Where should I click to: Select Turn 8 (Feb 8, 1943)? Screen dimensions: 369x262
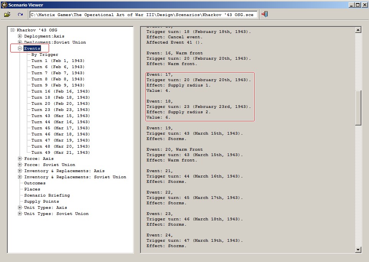point(58,79)
